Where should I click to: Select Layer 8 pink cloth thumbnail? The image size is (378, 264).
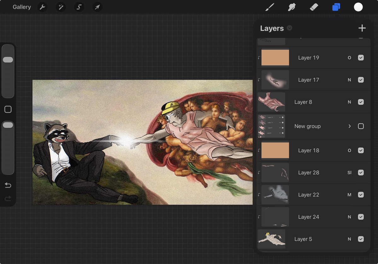coord(271,102)
